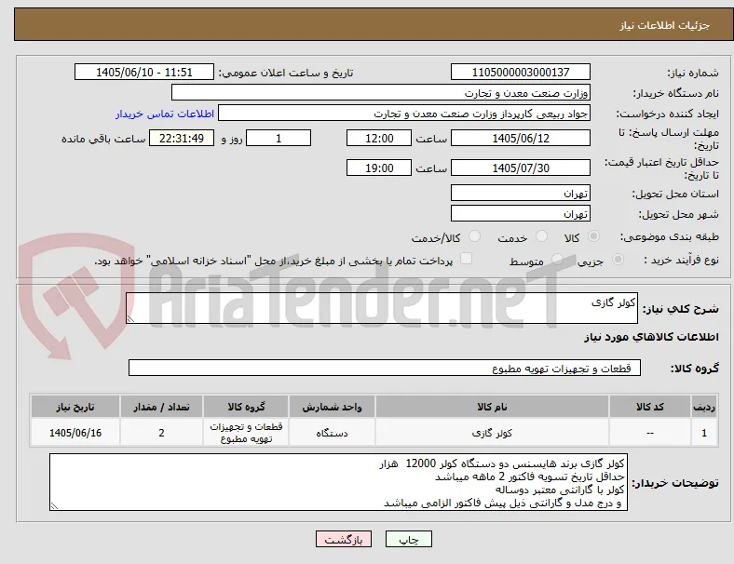The image size is (734, 564).
Task: Click the request creator field جواد ربیعی
Action: click(x=404, y=114)
